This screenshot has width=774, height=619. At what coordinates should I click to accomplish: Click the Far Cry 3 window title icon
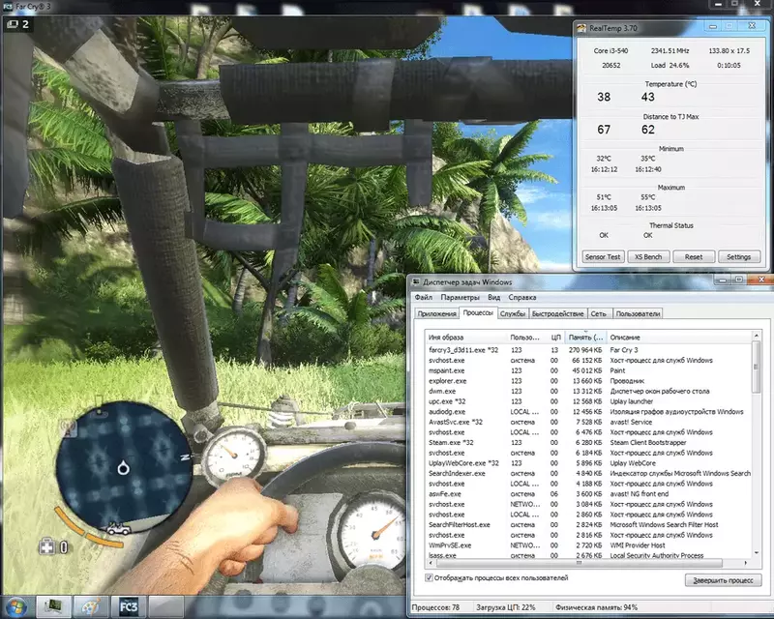click(x=7, y=7)
